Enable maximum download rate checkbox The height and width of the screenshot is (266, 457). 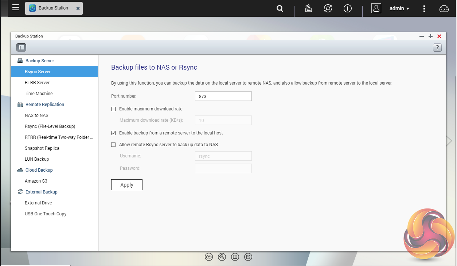point(113,109)
